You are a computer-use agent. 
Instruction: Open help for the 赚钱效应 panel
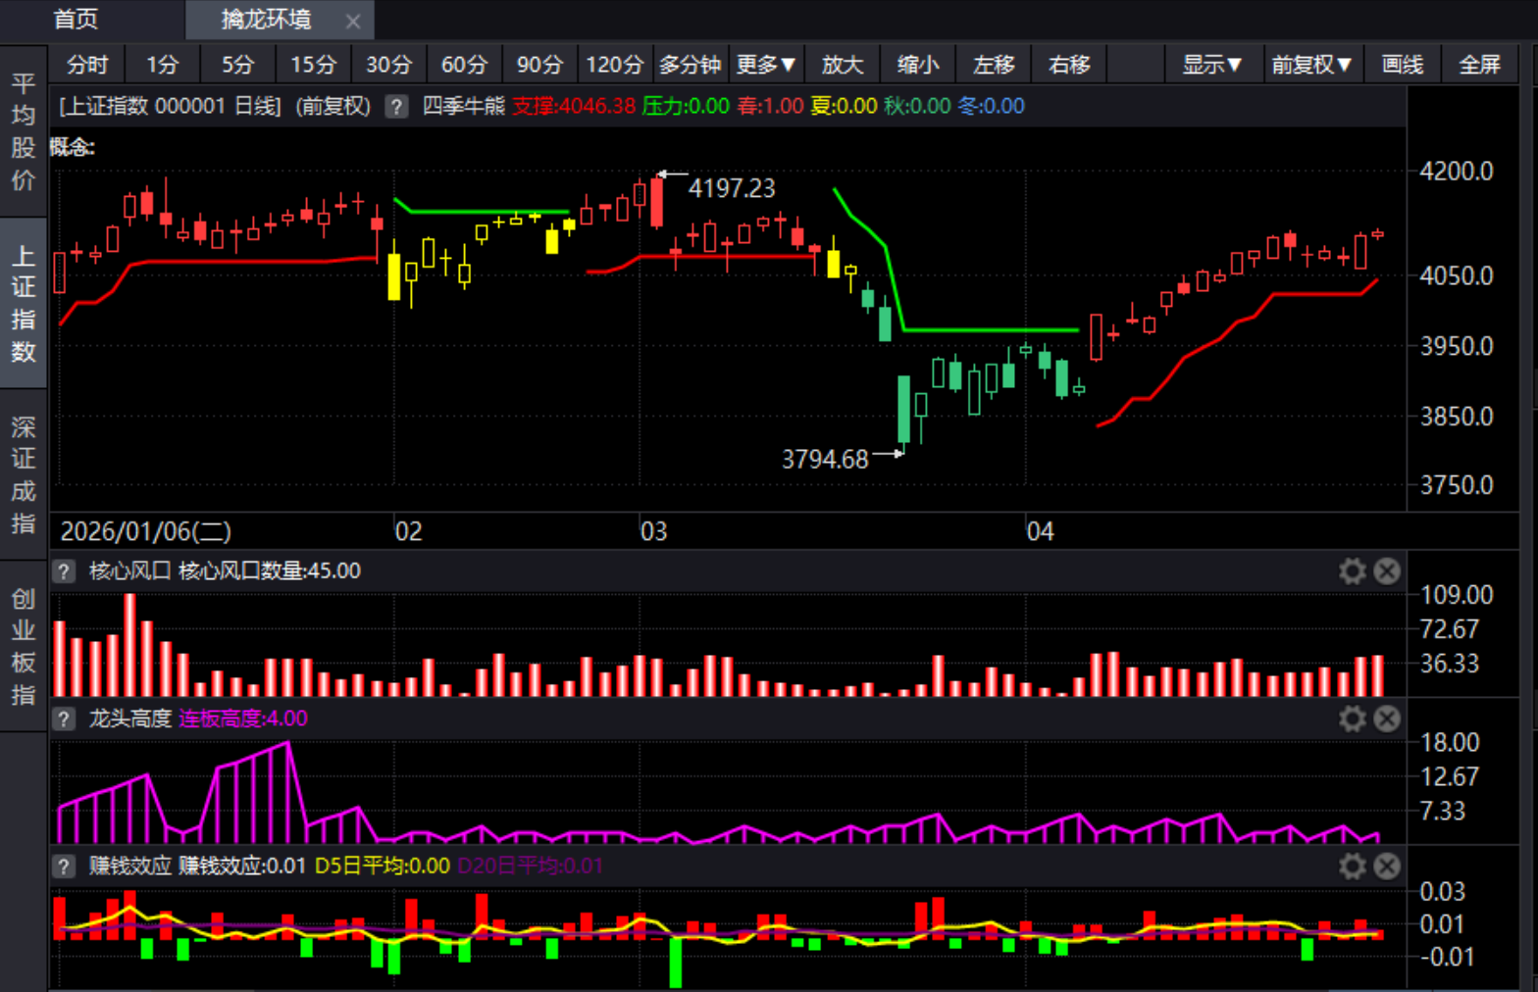click(x=64, y=867)
